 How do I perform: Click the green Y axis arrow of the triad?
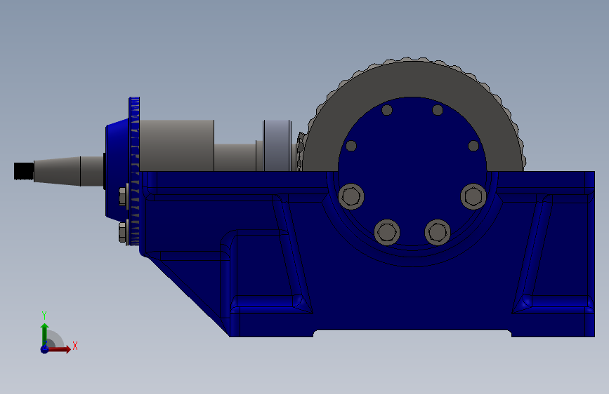point(45,334)
